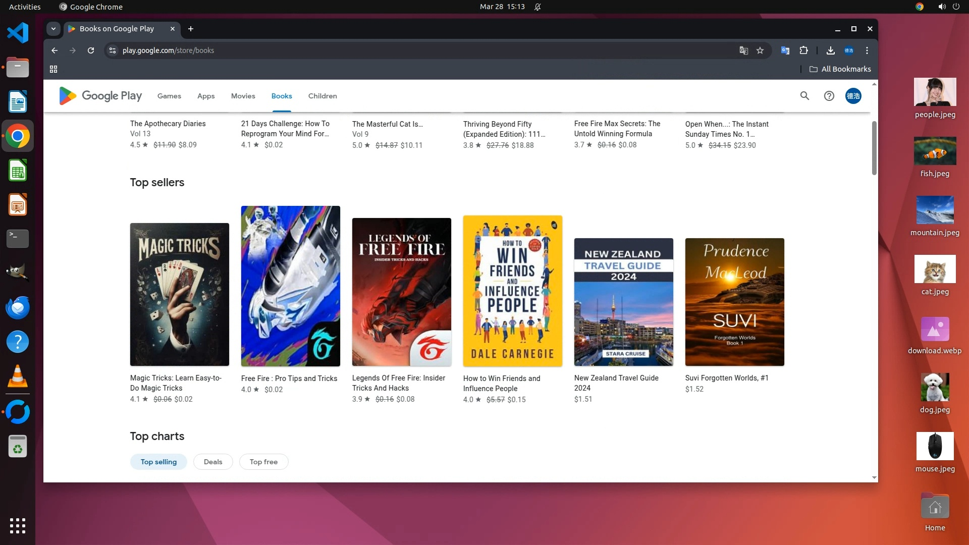Viewport: 969px width, 545px height.
Task: Expand the Chrome tab search dropdown arrow
Action: coord(53,29)
